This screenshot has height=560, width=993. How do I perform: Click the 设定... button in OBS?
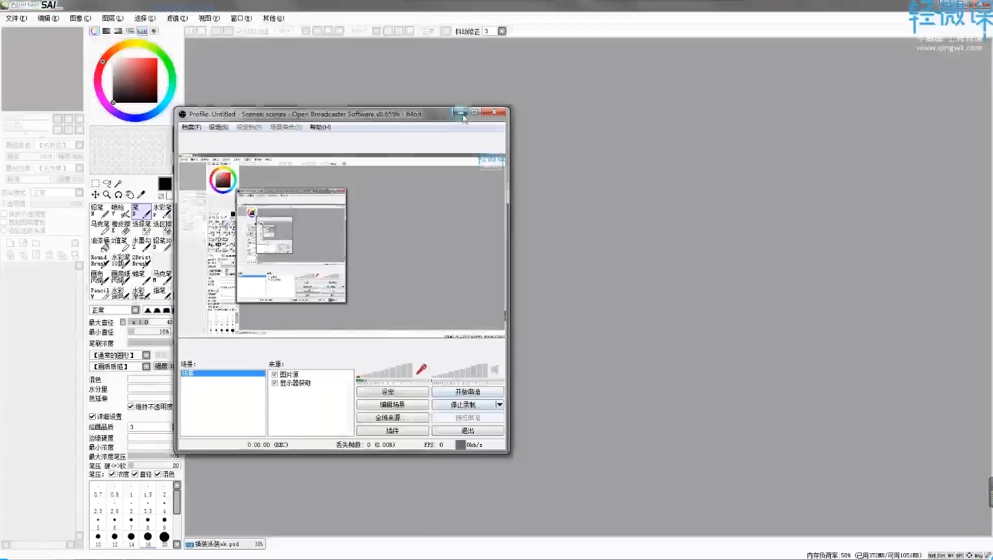(x=392, y=392)
